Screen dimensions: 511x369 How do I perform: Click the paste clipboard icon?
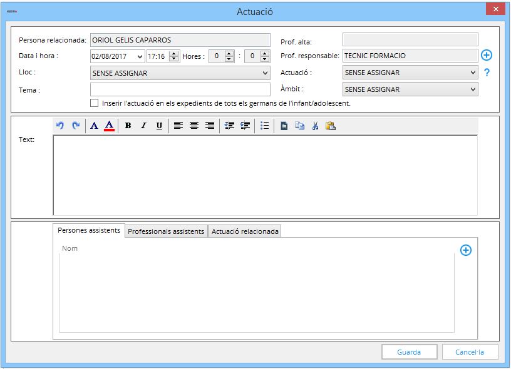click(x=331, y=126)
